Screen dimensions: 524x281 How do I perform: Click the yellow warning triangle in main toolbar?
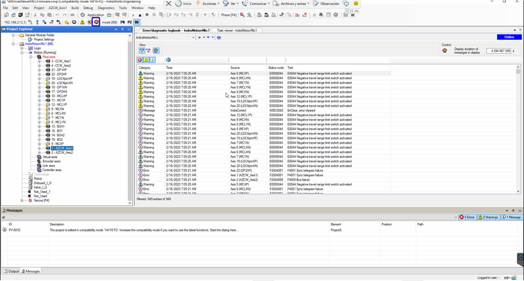pos(82,22)
